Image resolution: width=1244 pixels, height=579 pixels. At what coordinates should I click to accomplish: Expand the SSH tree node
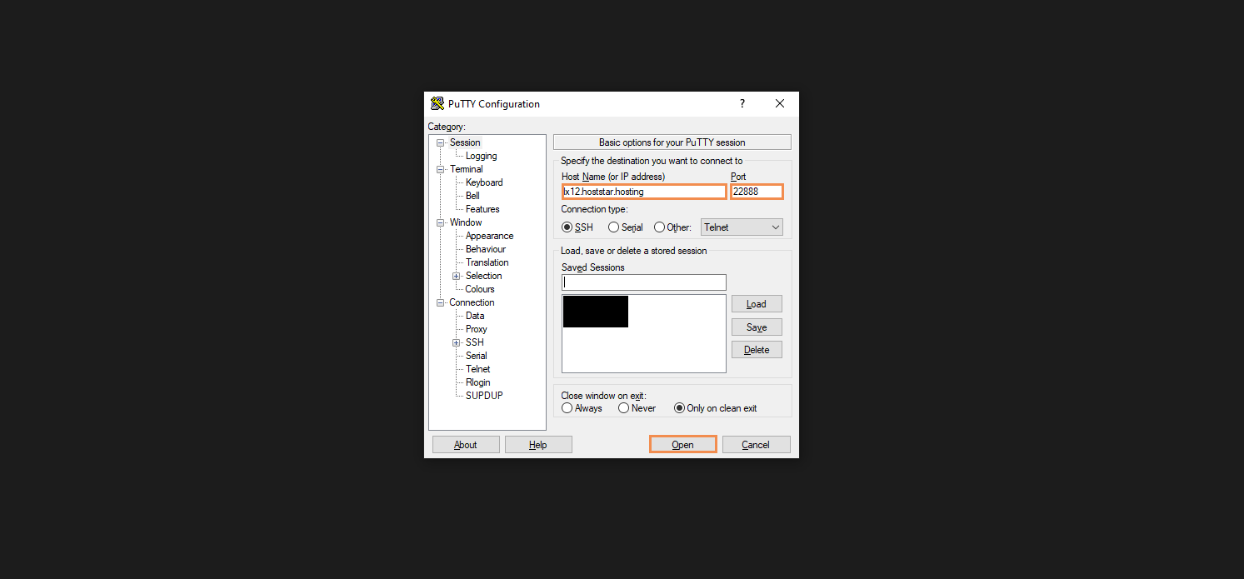[x=457, y=342]
